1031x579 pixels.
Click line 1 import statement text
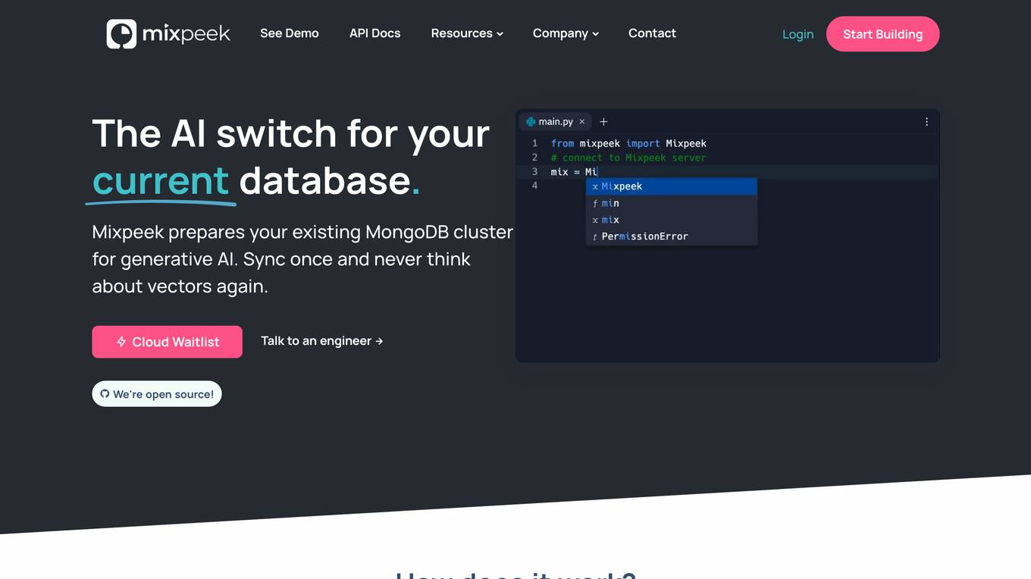point(628,143)
